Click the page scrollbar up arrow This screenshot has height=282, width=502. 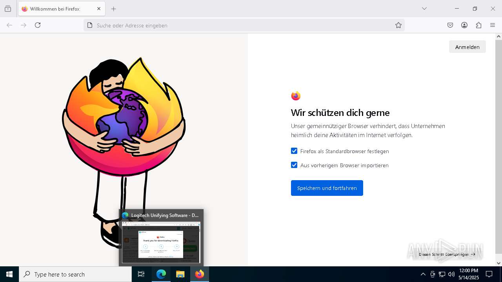(498, 36)
